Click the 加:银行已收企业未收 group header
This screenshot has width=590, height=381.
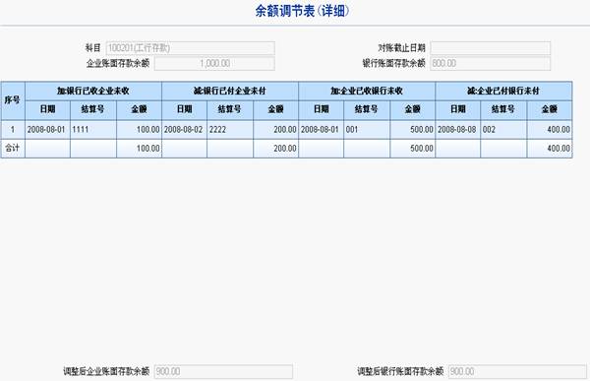click(93, 91)
